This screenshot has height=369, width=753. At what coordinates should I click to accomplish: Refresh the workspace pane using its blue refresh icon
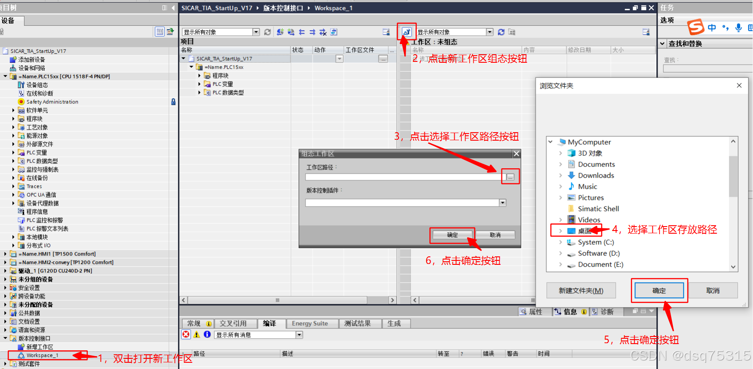[501, 32]
